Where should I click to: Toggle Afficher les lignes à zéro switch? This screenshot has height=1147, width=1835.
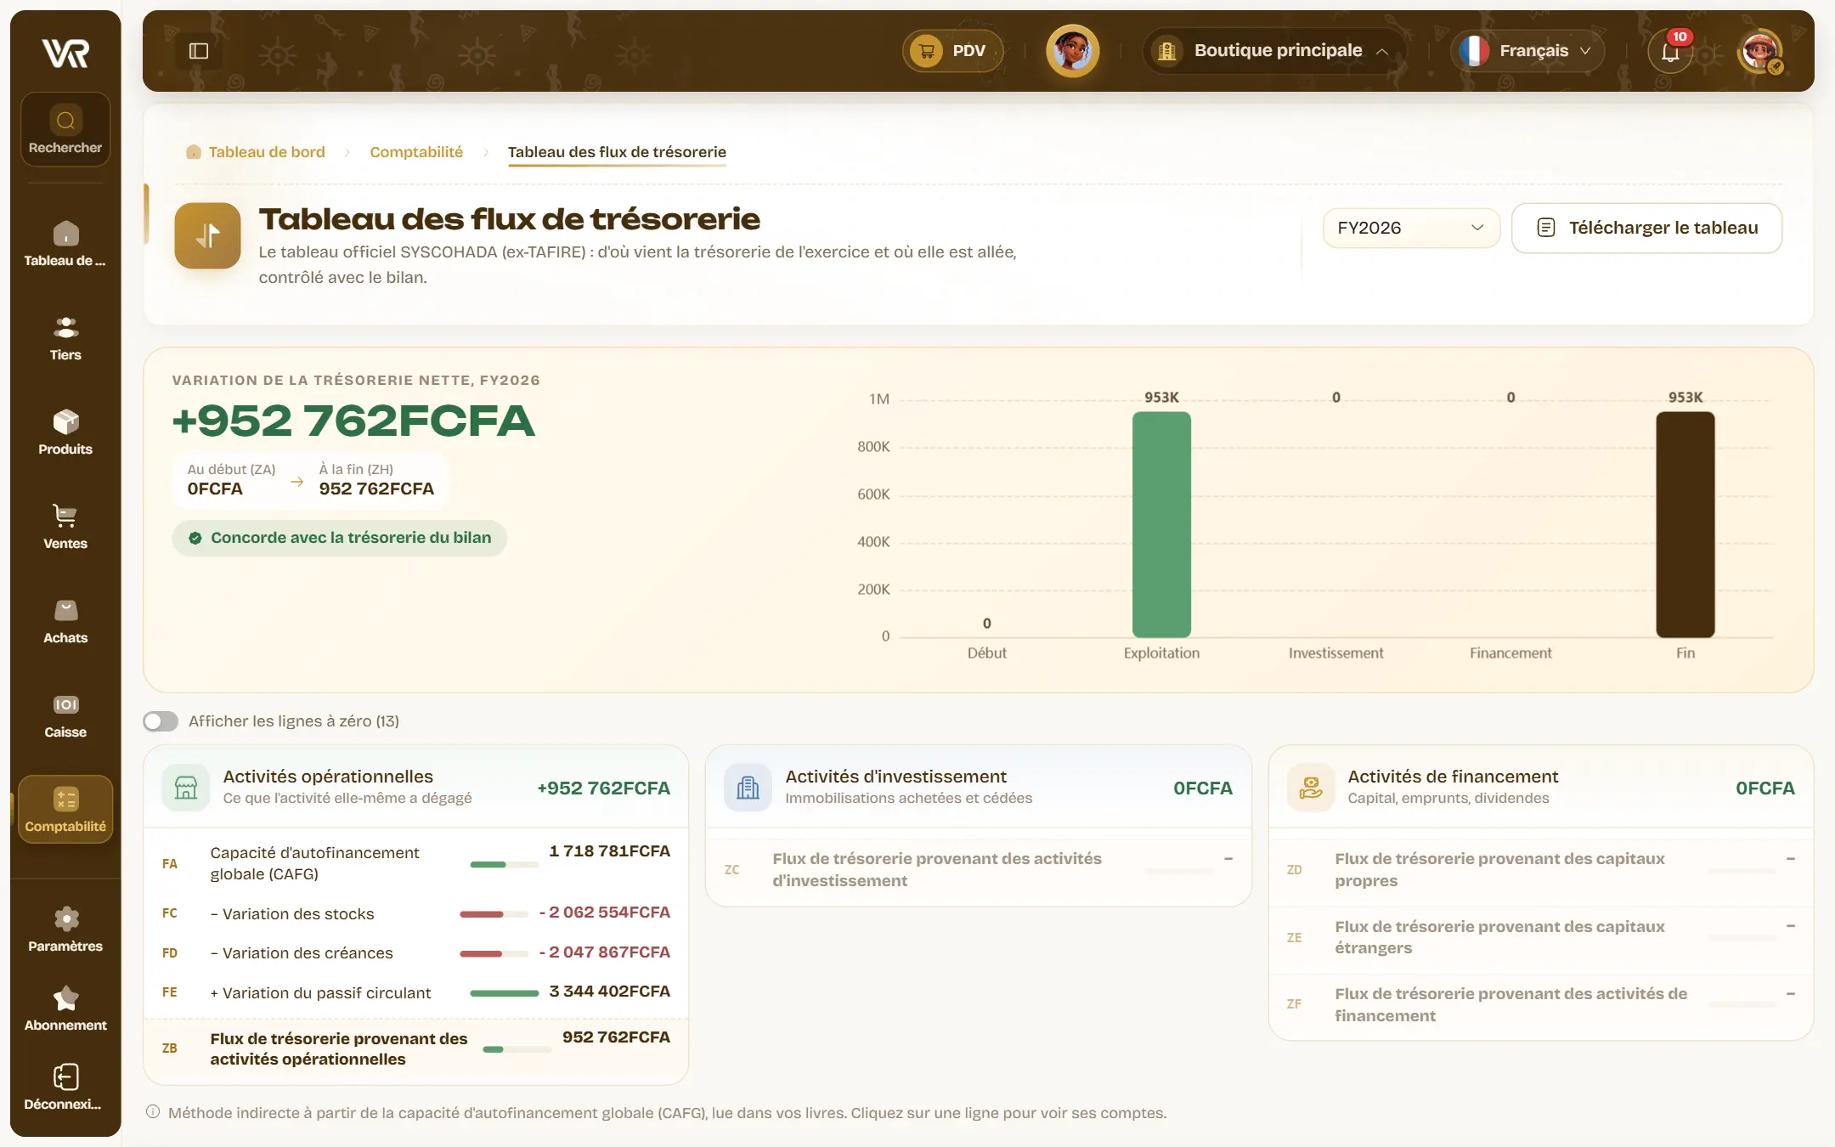tap(161, 721)
